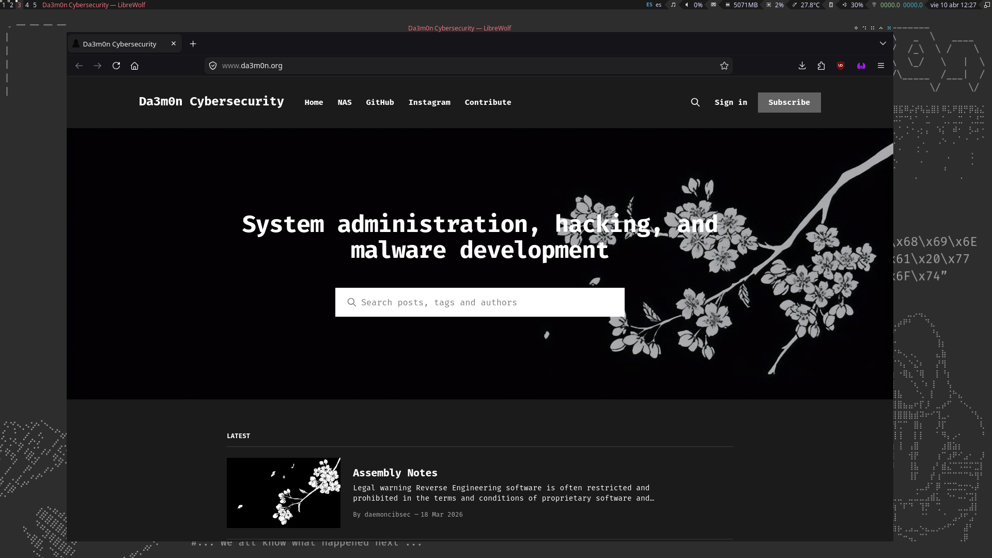The image size is (992, 558).
Task: Go to browser home page
Action: click(x=135, y=66)
